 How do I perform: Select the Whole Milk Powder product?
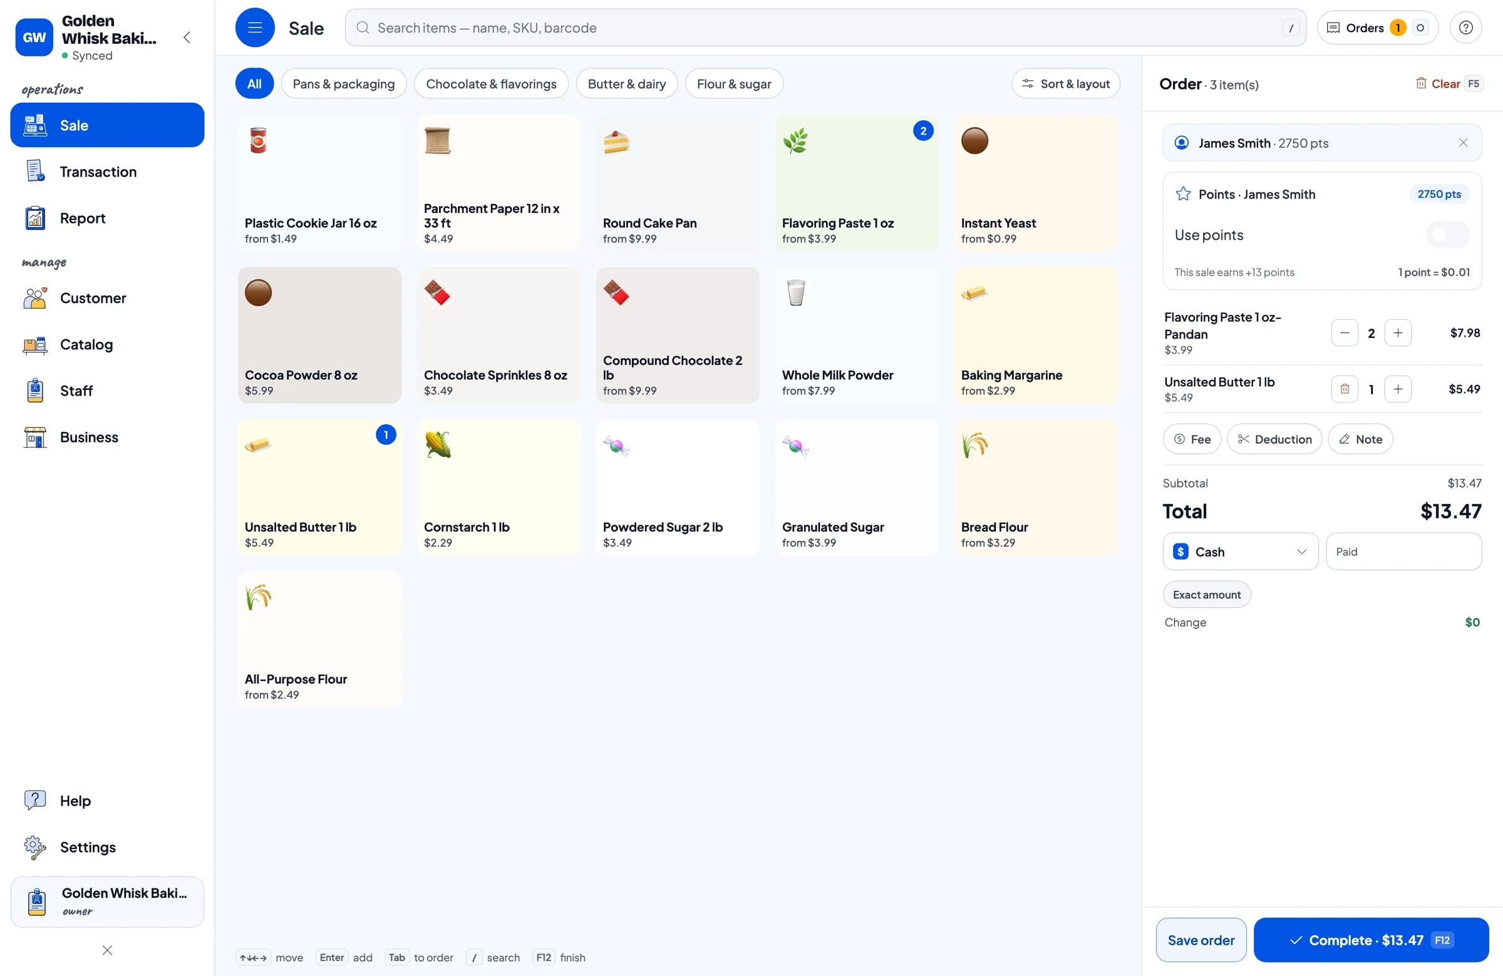point(857,335)
